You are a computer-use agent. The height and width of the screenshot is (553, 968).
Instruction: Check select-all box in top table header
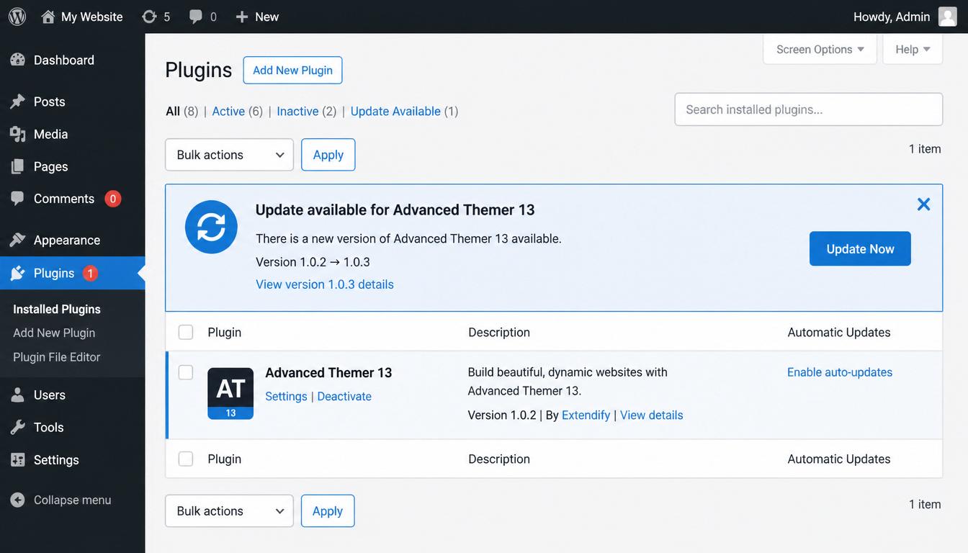pos(186,332)
